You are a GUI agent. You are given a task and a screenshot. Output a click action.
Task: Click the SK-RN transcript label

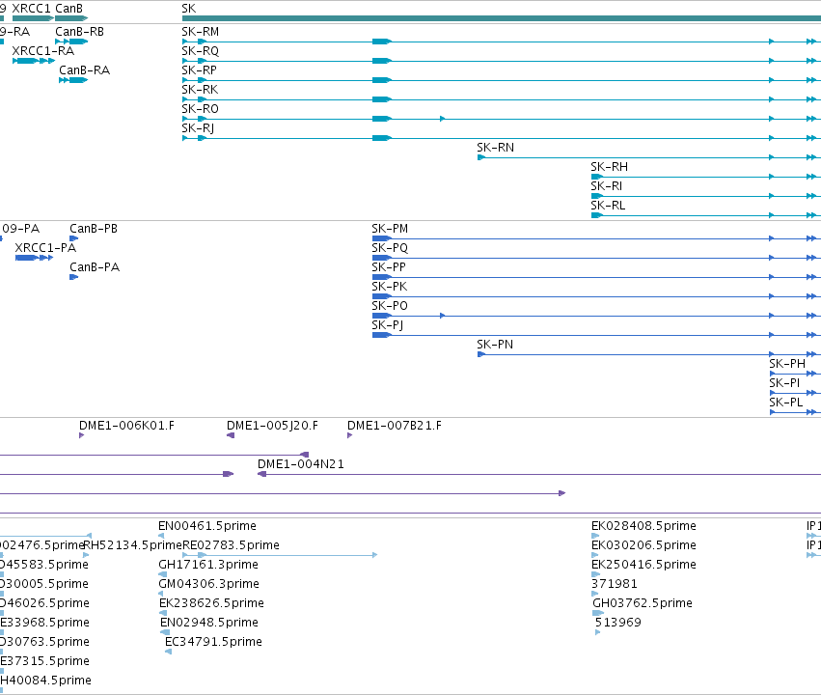[495, 148]
